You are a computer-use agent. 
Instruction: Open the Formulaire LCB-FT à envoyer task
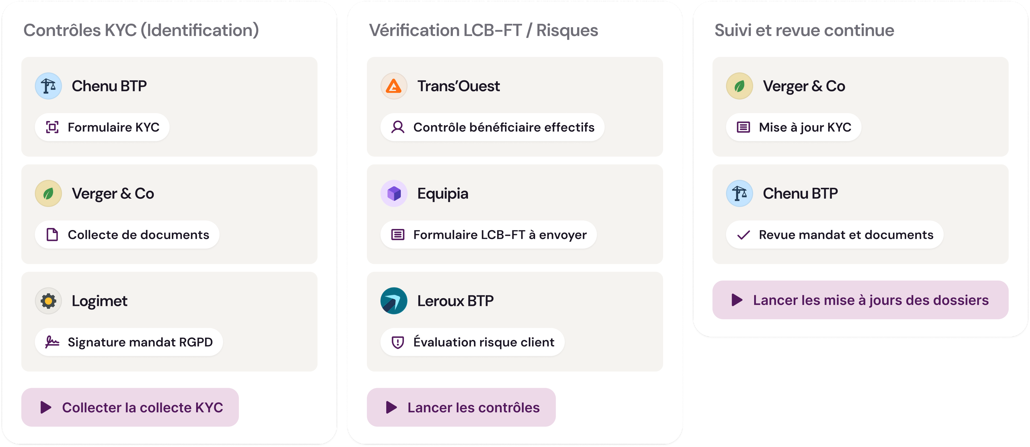489,235
